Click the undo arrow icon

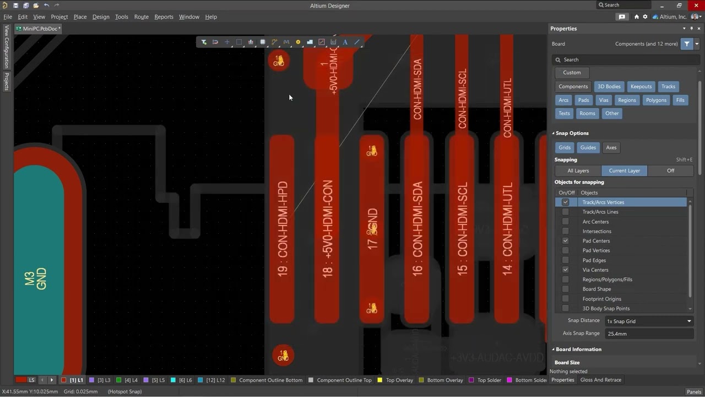pos(46,6)
